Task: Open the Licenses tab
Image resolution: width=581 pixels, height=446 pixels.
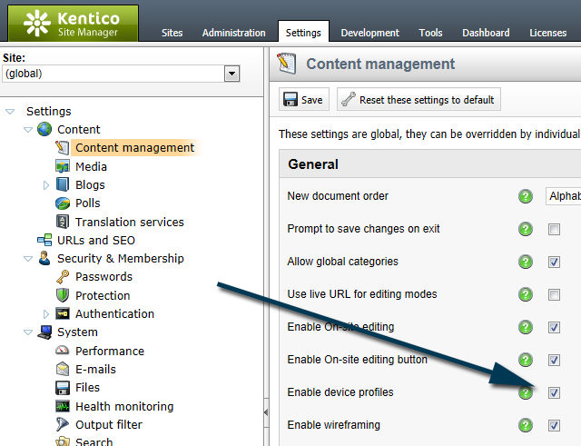Action: click(547, 33)
